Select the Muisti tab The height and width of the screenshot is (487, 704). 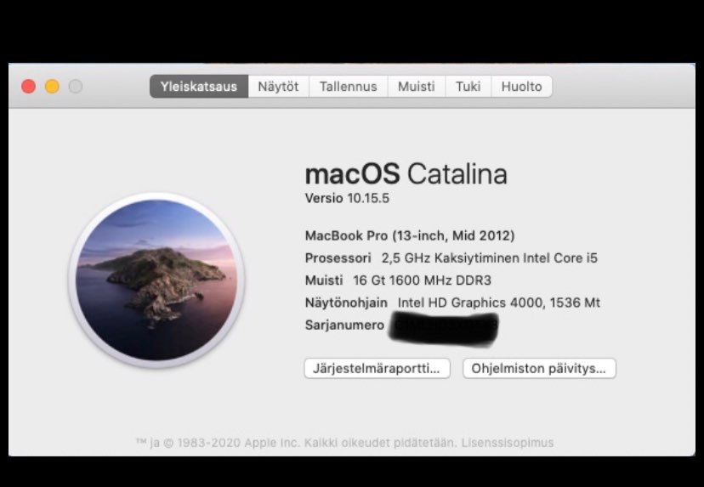(x=417, y=86)
